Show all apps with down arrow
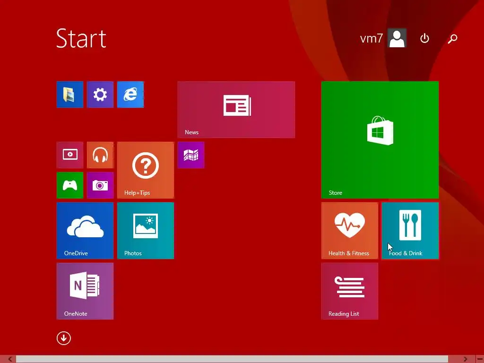Screen dimensions: 484x363 click(64, 338)
